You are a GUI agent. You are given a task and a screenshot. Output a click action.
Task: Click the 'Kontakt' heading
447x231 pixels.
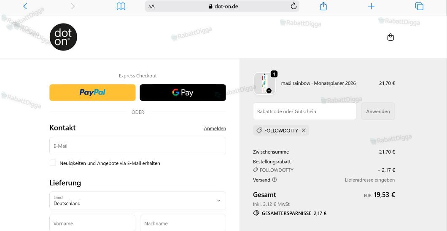point(62,127)
